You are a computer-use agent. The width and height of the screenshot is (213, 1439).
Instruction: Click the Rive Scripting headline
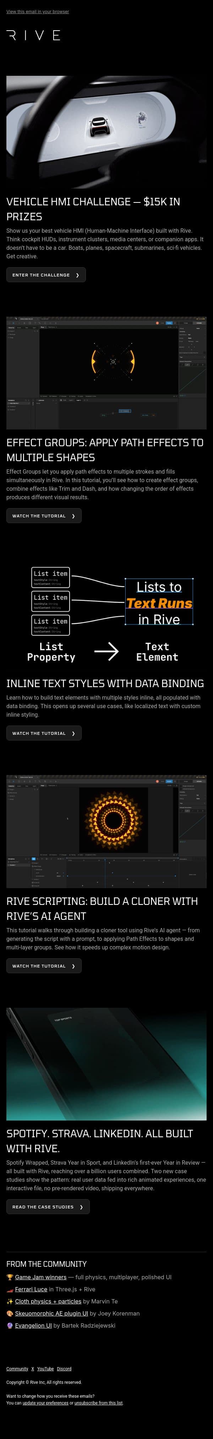click(x=102, y=908)
